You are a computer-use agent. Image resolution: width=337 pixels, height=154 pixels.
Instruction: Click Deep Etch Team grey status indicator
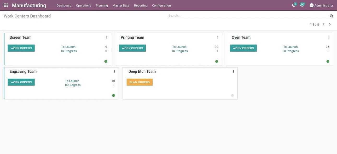[x=232, y=96]
